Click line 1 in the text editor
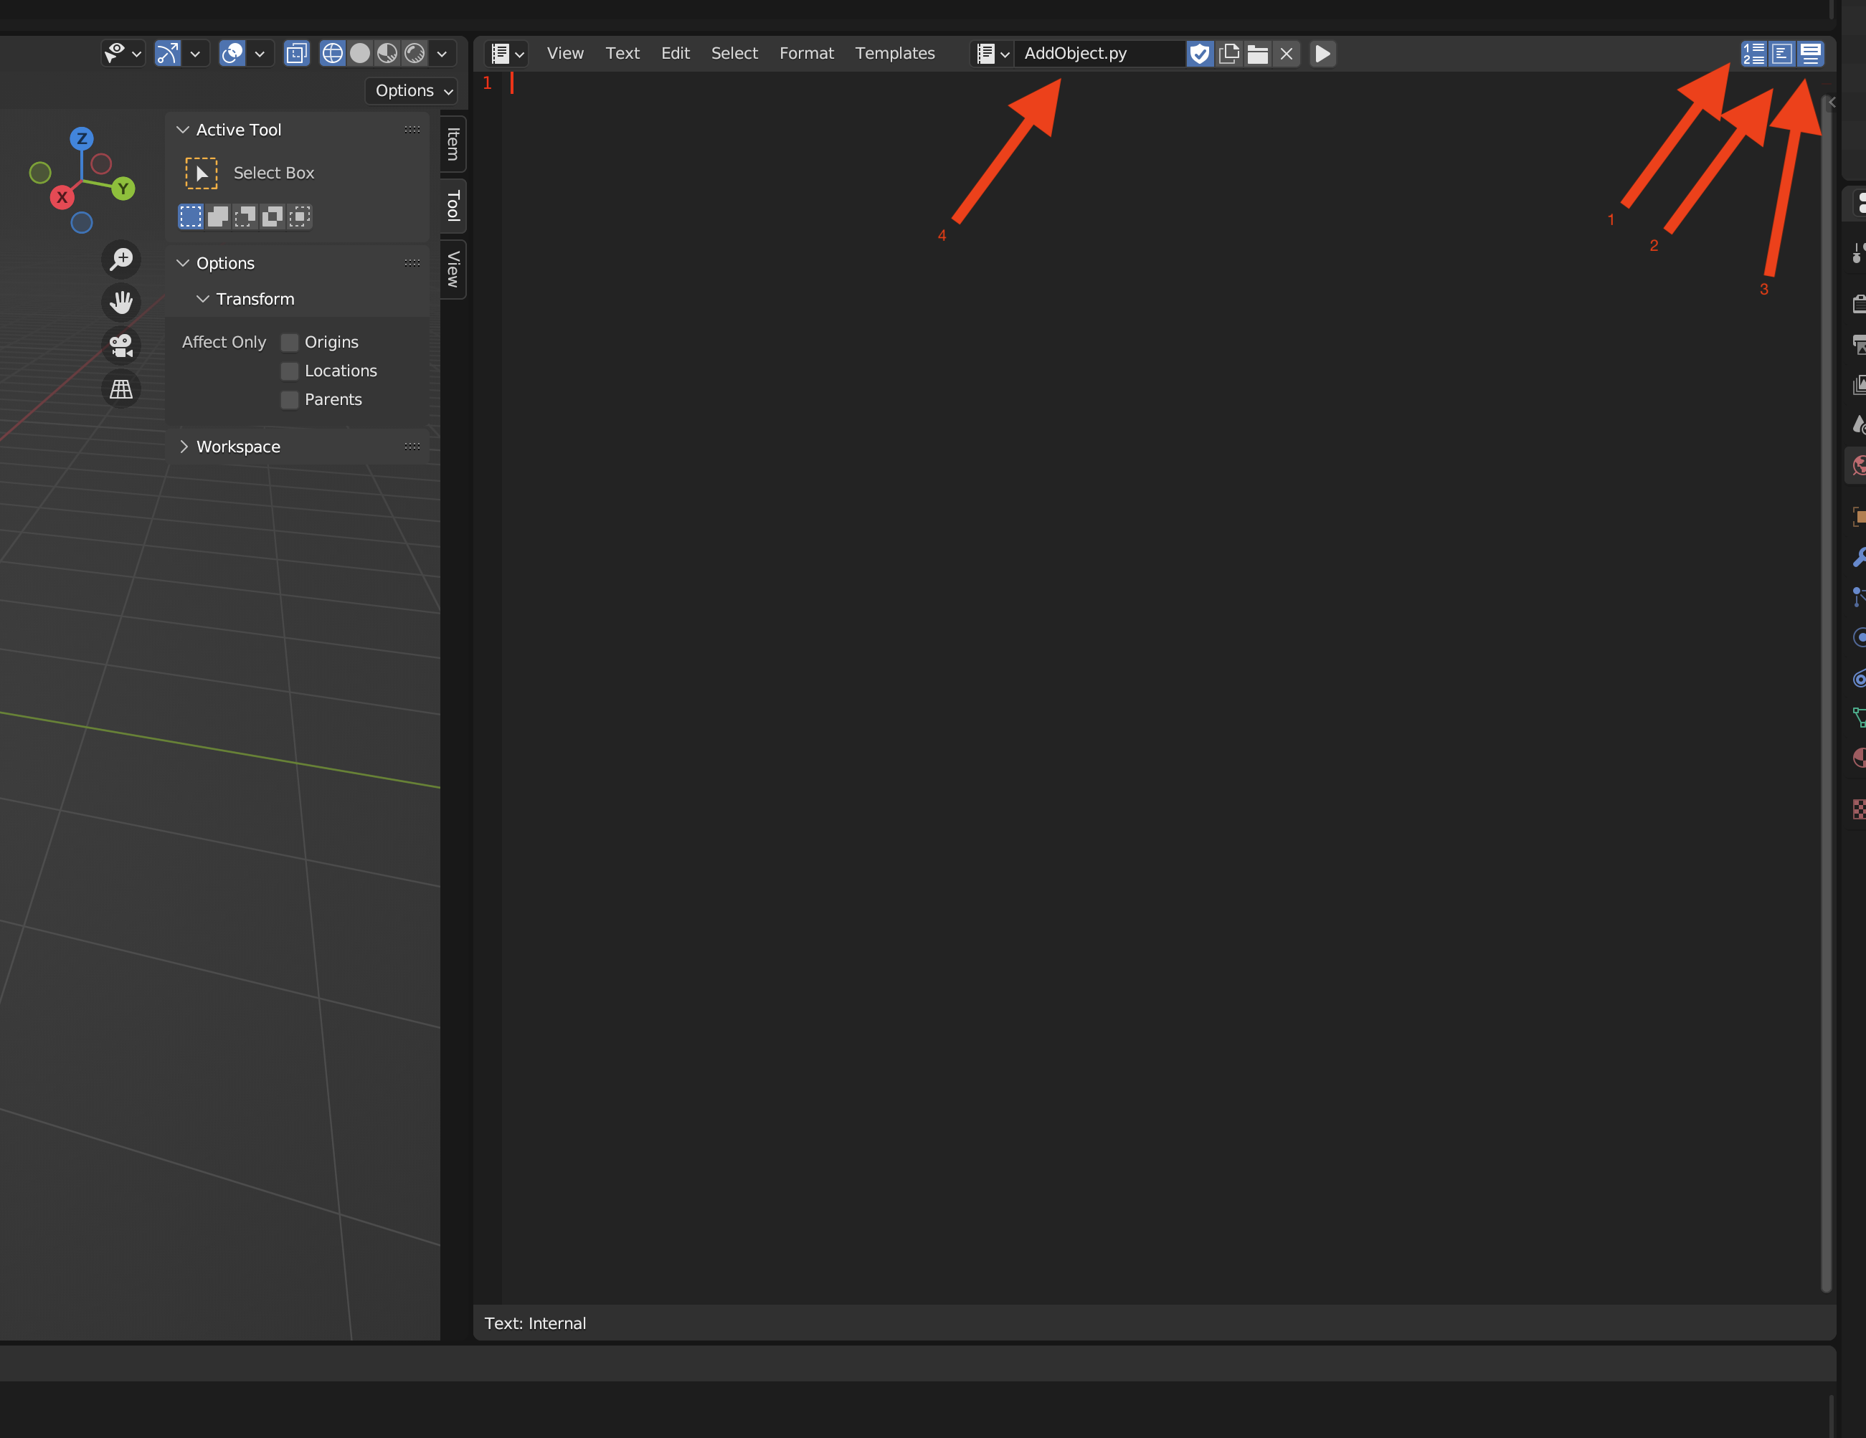1866x1438 pixels. [1162, 83]
